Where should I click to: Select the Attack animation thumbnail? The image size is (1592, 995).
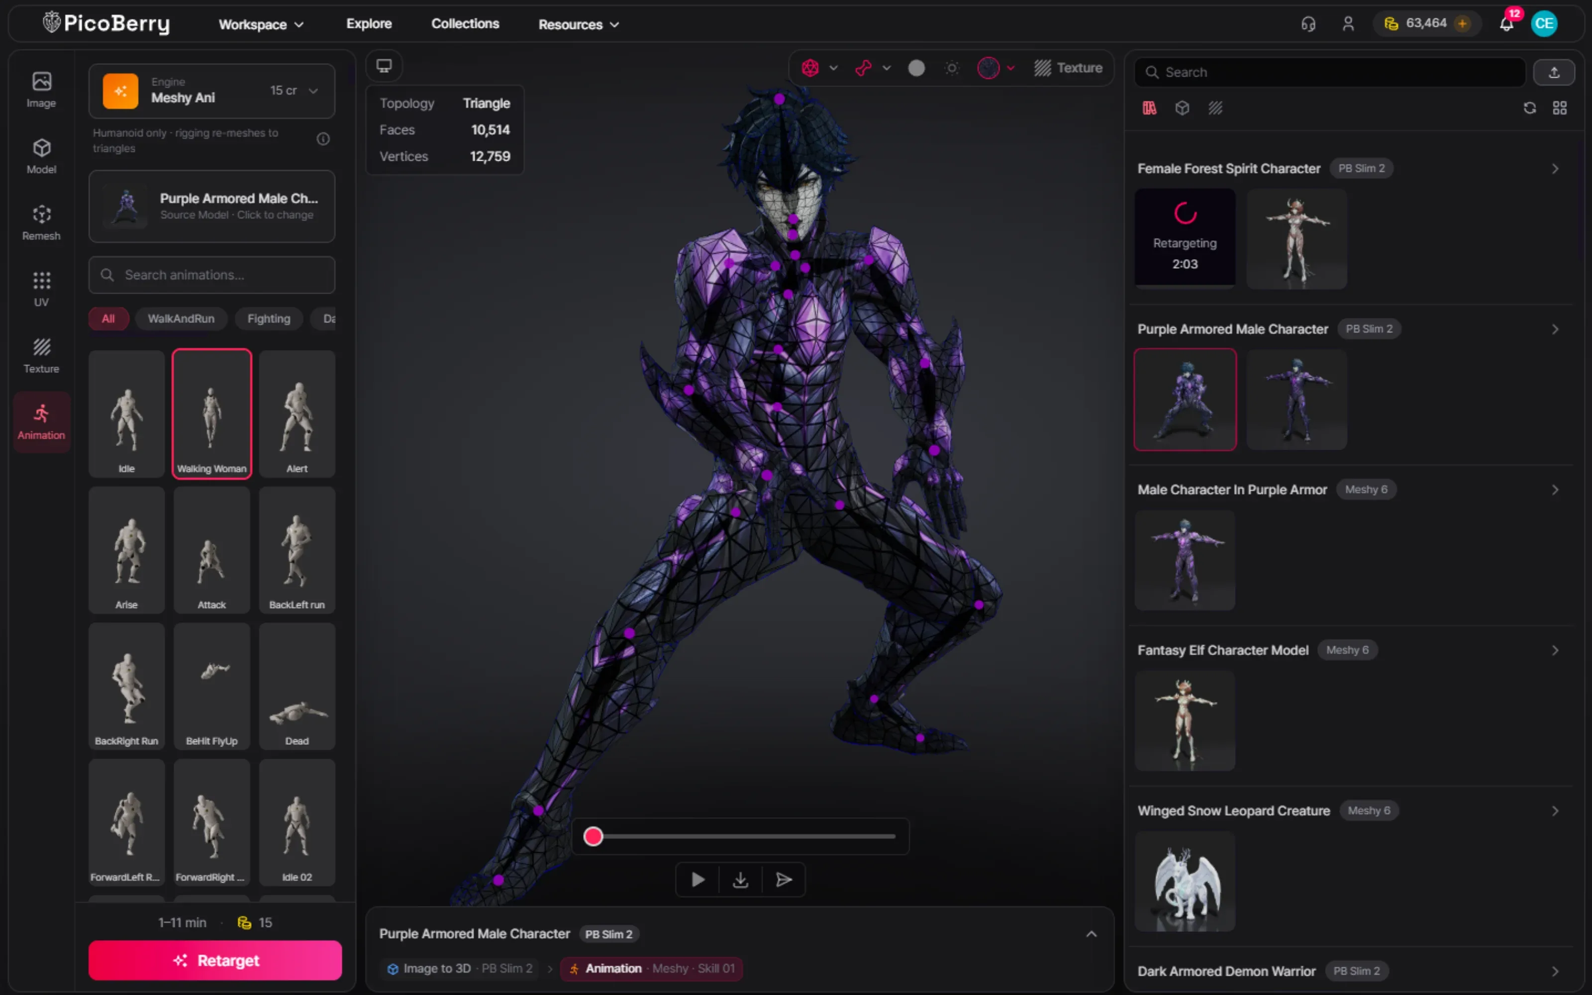212,549
